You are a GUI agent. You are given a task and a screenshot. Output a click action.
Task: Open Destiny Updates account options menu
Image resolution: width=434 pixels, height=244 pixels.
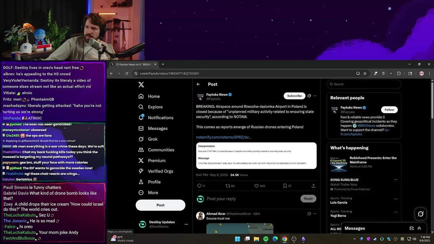[x=186, y=224]
